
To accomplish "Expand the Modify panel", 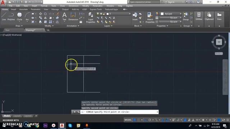I will coord(49,26).
